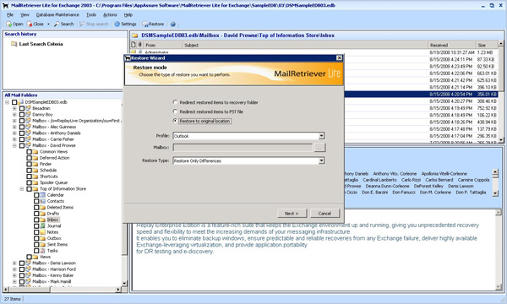507x304 pixels.
Task: Expand Mailbox - Carrie Fisher node
Action: (14, 139)
